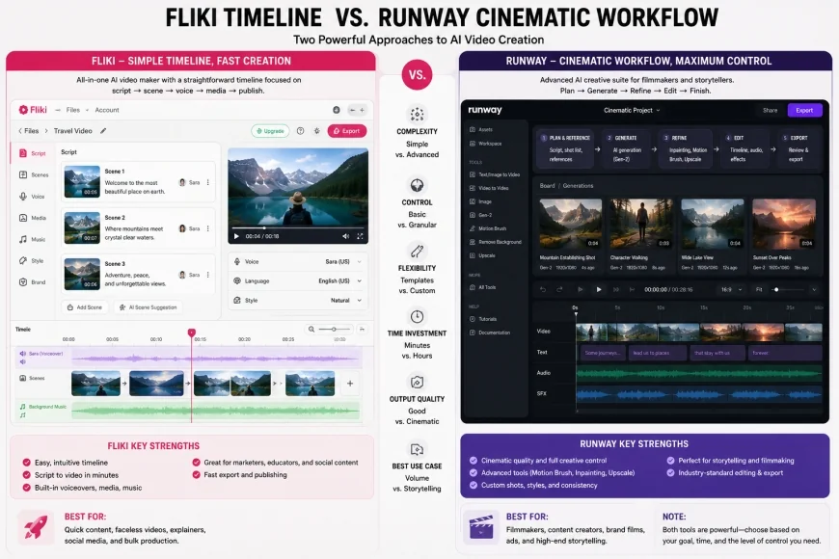Open Tutorials in Runway help section
Image resolution: width=839 pixels, height=559 pixels.
[482, 319]
